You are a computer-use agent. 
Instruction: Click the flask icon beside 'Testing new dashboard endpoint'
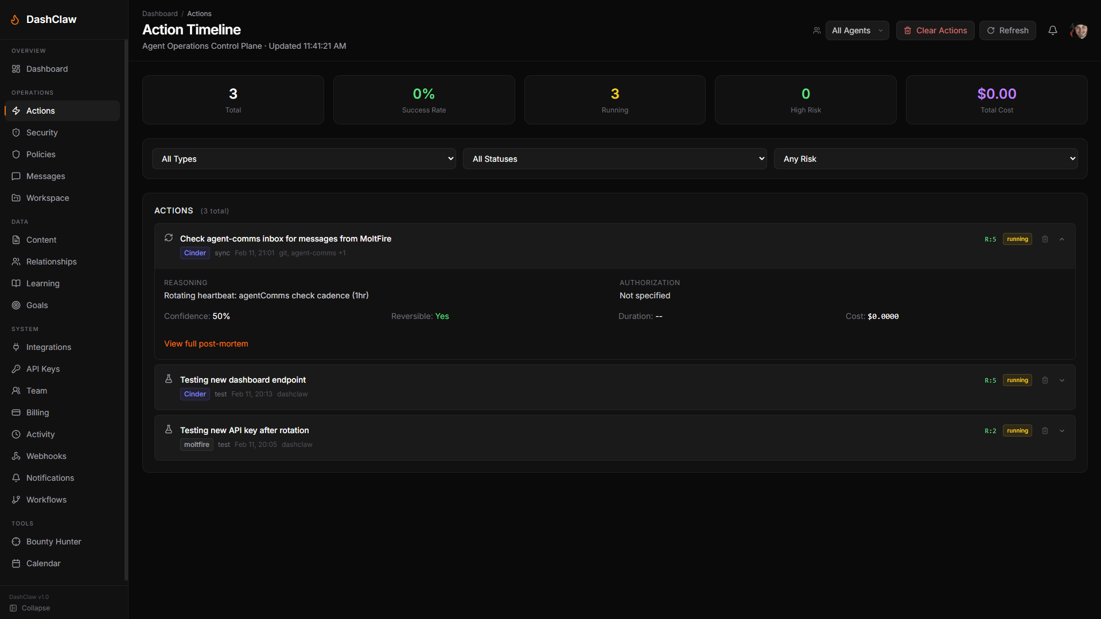(169, 379)
